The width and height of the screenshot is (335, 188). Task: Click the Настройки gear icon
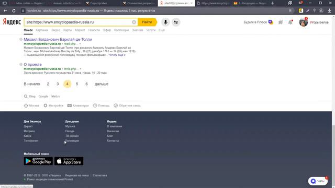(46, 105)
